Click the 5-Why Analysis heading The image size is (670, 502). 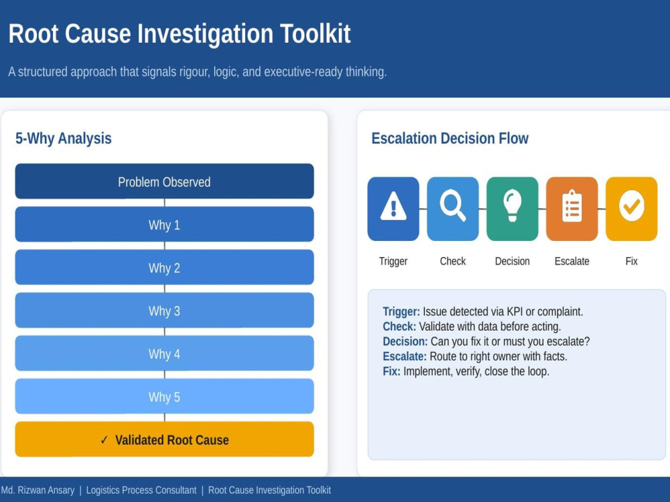point(64,139)
